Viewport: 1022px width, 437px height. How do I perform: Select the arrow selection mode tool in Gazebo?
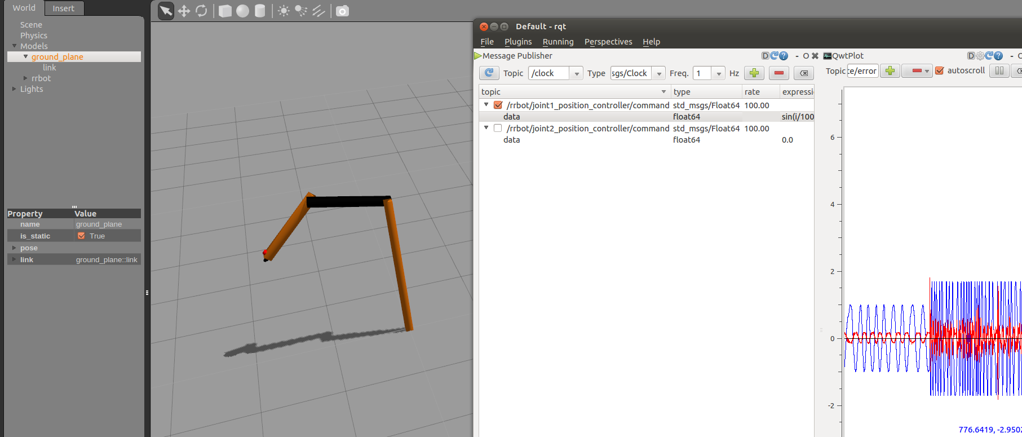pos(166,11)
